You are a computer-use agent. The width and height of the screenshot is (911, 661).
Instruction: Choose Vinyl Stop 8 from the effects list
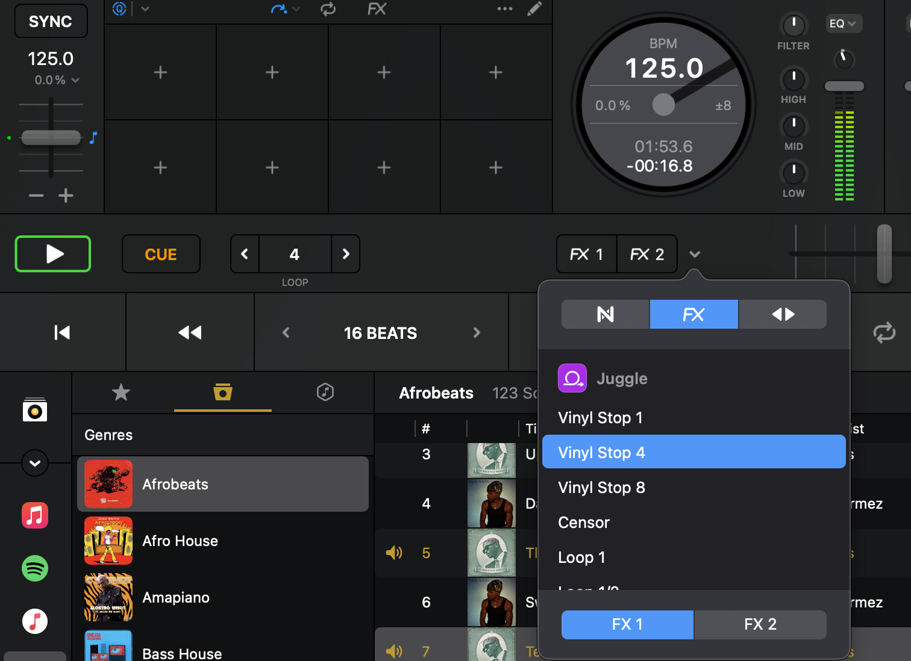[601, 488]
